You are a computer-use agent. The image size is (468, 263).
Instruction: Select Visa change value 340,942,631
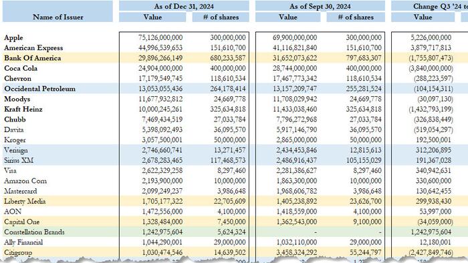pyautogui.click(x=433, y=170)
